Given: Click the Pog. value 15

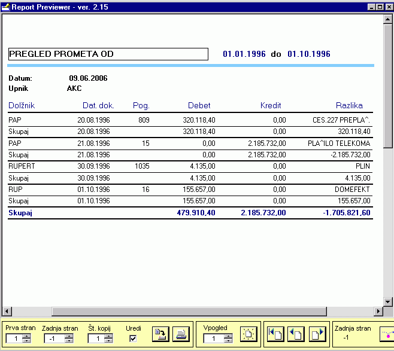Looking at the screenshot, I should click(x=146, y=144).
